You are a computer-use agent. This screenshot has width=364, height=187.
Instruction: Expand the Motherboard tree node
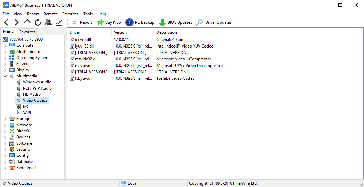(5, 52)
